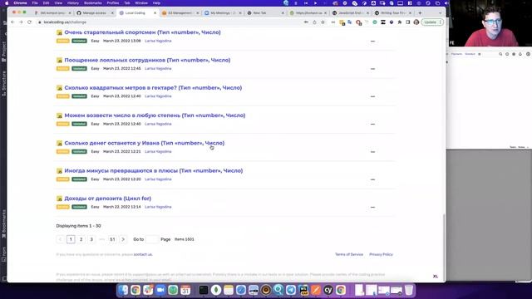Click the Update button in Chrome toolbar
Screen dimensions: 532x299
pos(432,22)
